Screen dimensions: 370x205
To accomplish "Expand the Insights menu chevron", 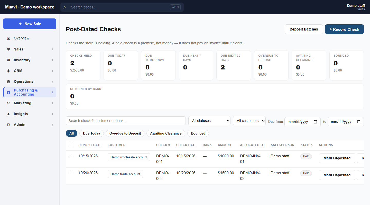I will pyautogui.click(x=52, y=114).
